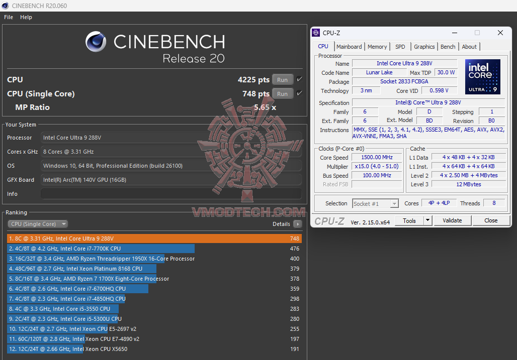This screenshot has width=517, height=360.
Task: Click the OS value Windows 10 field
Action: [x=171, y=166]
